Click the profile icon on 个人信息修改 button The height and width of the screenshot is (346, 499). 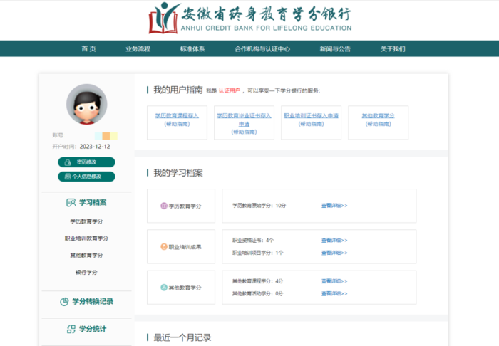pyautogui.click(x=68, y=177)
